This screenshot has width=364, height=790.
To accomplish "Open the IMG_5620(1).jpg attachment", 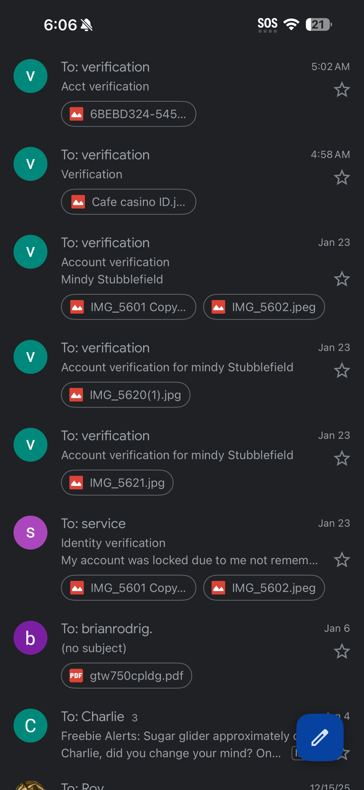I will 125,395.
